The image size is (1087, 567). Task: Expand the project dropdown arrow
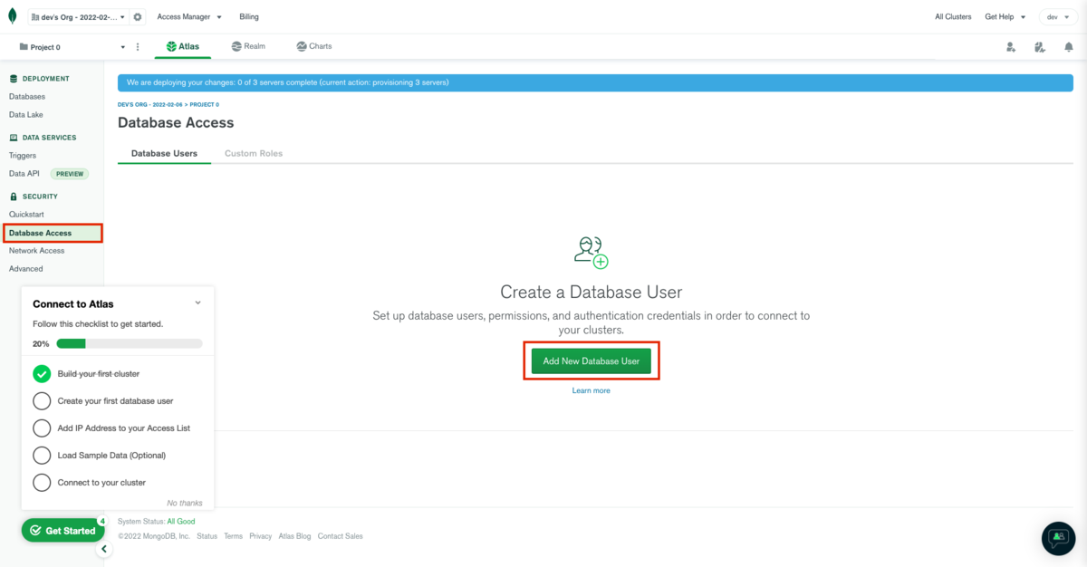pos(122,46)
